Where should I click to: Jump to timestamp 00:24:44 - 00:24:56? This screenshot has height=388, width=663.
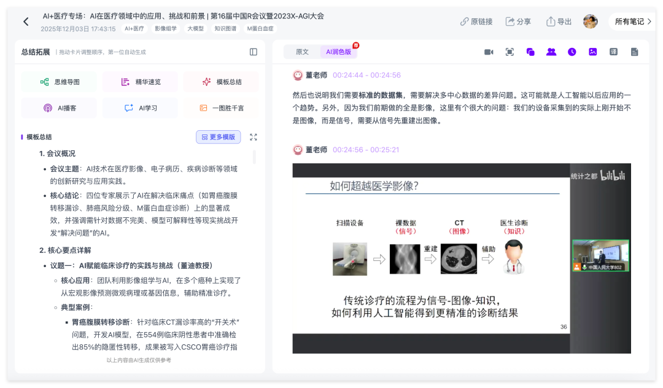tap(366, 76)
